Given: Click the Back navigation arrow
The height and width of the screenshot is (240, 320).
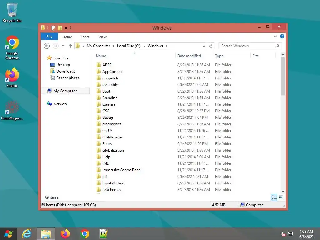Looking at the screenshot, I should coord(47,46).
